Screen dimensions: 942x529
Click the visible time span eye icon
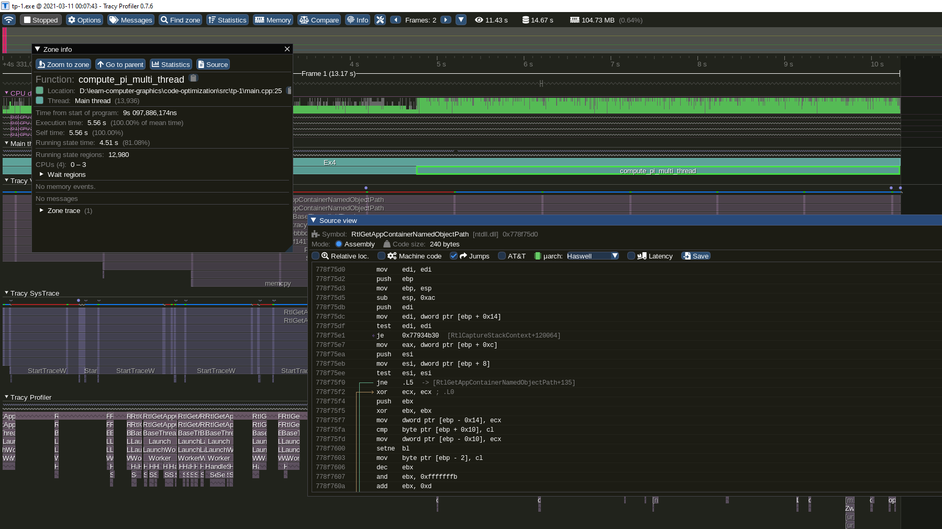[x=479, y=20]
